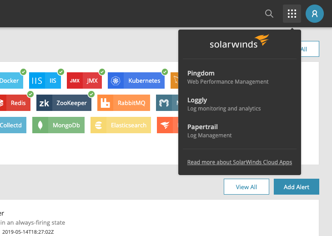Select the MongoDb integration tile
Viewport: 332px width, 236px height.
(58, 125)
